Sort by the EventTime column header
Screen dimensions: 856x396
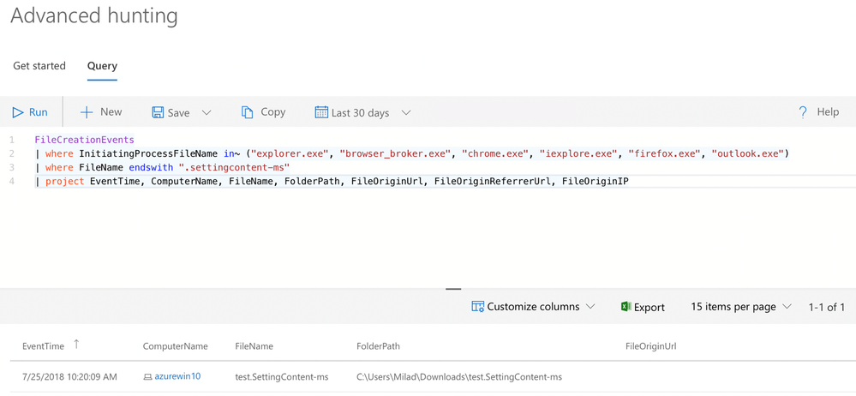pos(43,346)
